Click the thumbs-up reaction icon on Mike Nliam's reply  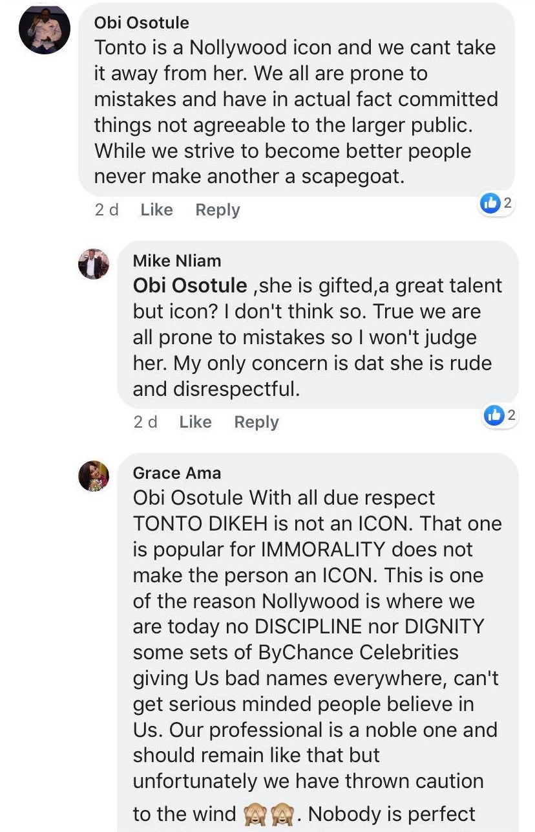(494, 416)
